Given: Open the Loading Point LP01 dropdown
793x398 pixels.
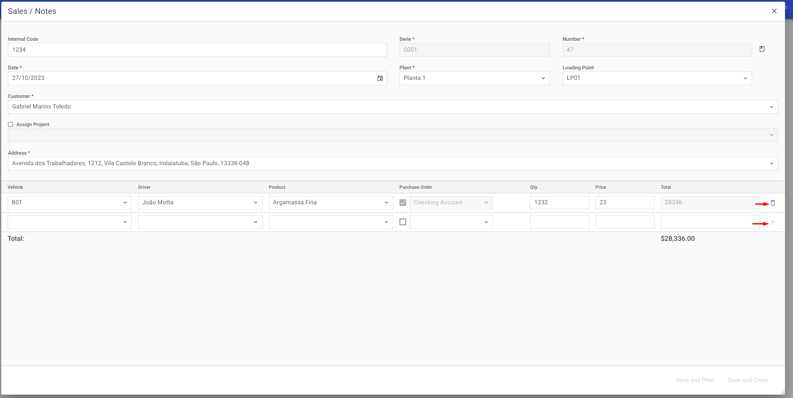Looking at the screenshot, I should pos(657,78).
